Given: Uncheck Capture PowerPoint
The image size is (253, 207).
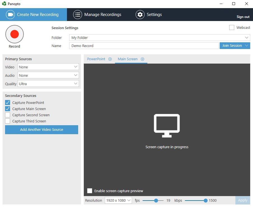Looking at the screenshot, I should tap(8, 103).
